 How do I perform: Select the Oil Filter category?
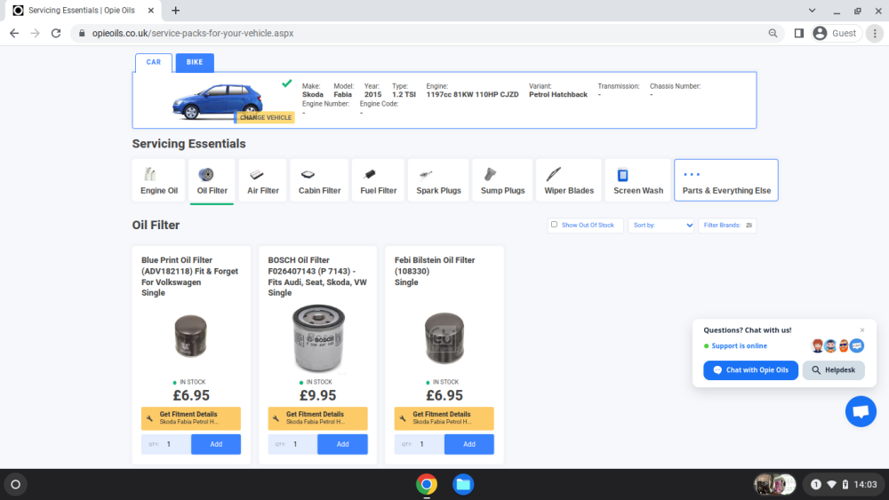click(x=212, y=180)
